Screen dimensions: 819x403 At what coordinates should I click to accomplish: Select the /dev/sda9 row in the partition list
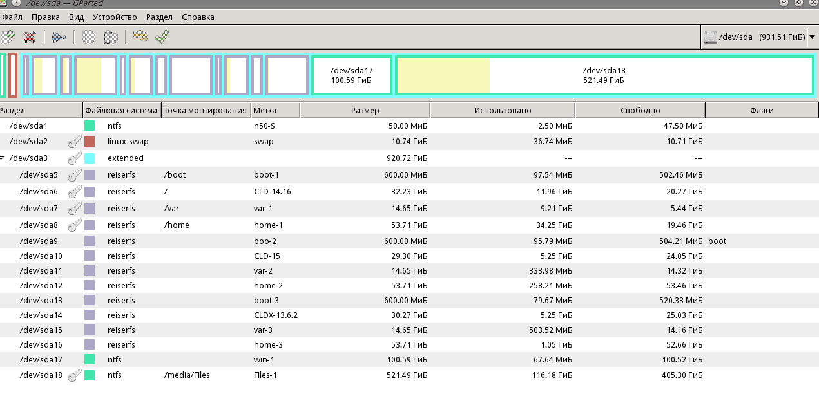pyautogui.click(x=409, y=241)
